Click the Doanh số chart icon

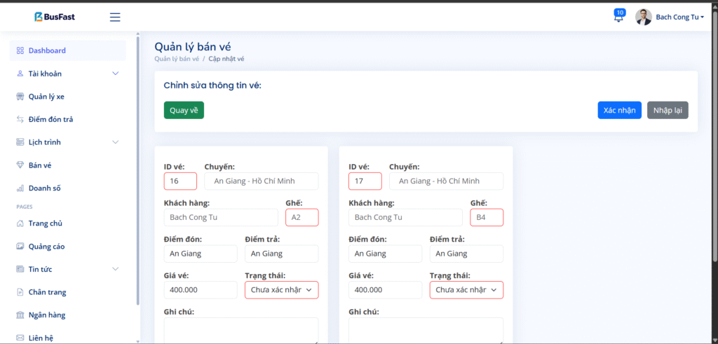pos(20,188)
